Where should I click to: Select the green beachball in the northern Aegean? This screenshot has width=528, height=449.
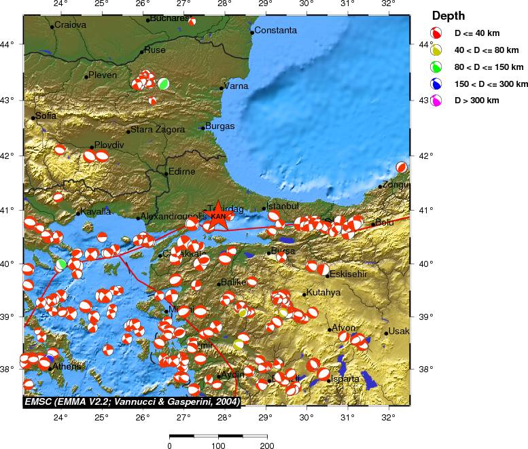pyautogui.click(x=62, y=264)
